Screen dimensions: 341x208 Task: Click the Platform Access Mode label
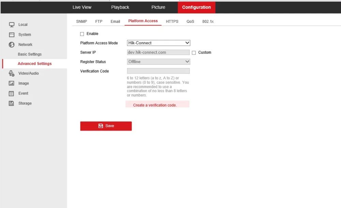[99, 43]
